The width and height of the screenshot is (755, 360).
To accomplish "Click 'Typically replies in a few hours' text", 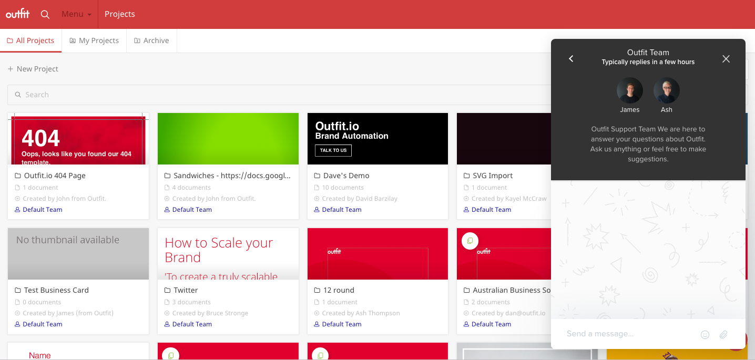I will pos(648,62).
